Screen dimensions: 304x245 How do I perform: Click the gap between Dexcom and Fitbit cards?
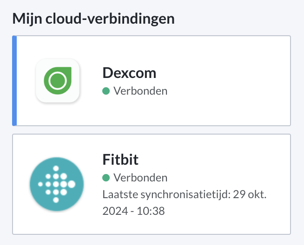pos(152,130)
